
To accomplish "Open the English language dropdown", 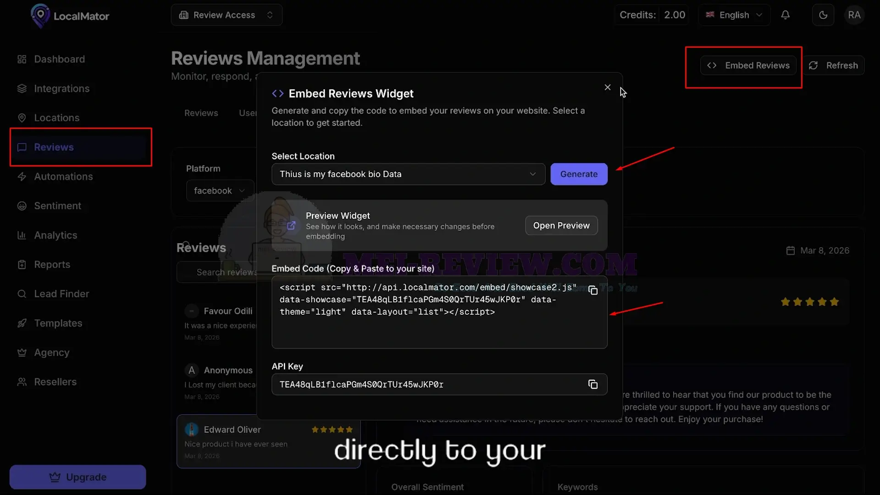I will pos(734,15).
